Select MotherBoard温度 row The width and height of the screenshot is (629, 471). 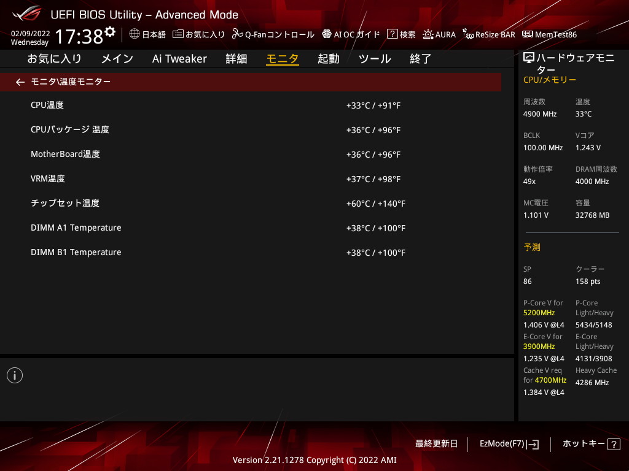click(x=251, y=154)
